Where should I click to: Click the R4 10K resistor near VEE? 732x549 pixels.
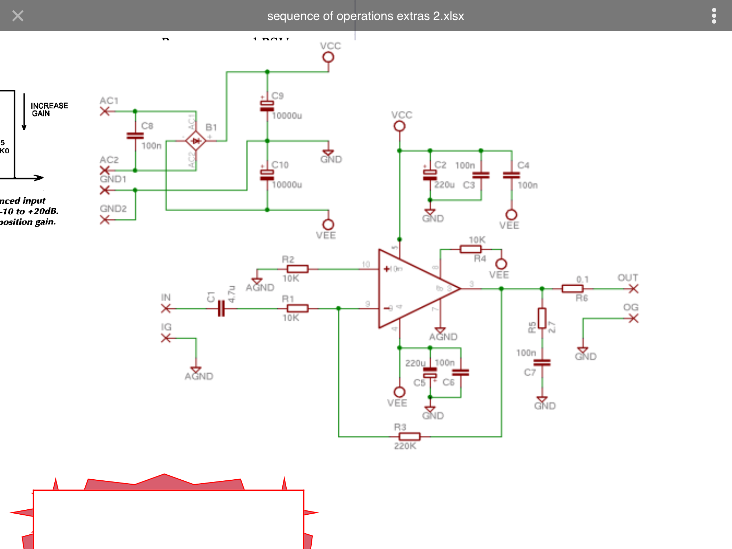click(x=470, y=249)
